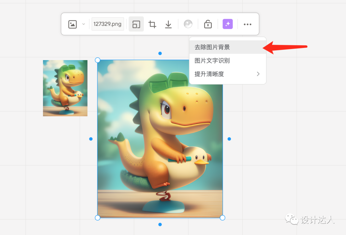Click the image type icon in toolbar
Image resolution: width=346 pixels, height=235 pixels.
pyautogui.click(x=73, y=24)
